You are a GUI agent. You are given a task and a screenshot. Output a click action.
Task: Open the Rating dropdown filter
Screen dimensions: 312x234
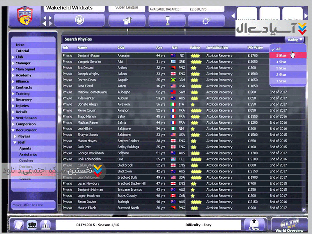[x=295, y=39]
